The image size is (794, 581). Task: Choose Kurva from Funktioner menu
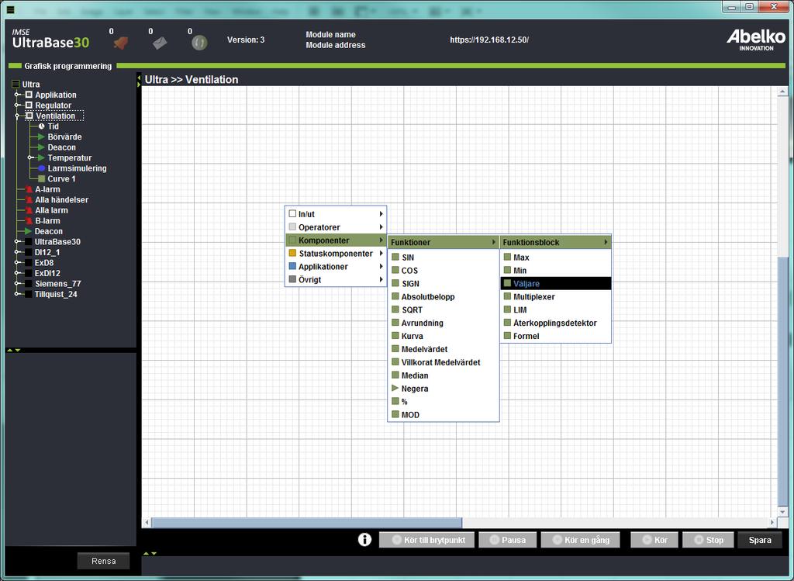click(444, 336)
